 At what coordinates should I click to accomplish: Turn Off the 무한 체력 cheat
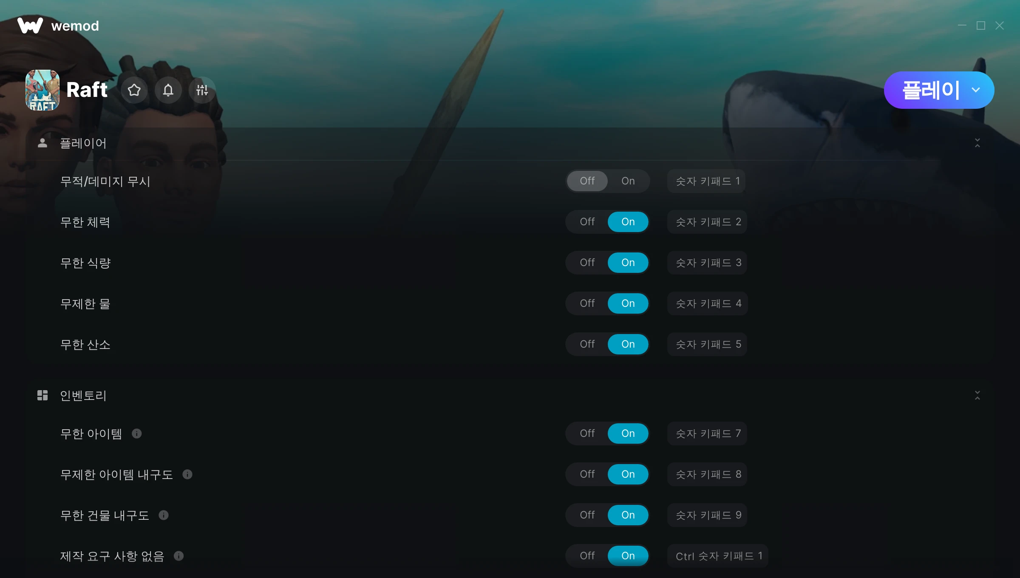[x=587, y=222]
